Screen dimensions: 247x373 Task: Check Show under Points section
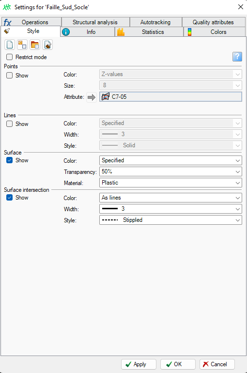point(10,76)
